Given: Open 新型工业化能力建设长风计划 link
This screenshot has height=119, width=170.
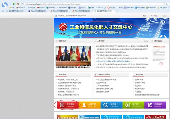Looking at the screenshot, I should pyautogui.click(x=68, y=95).
